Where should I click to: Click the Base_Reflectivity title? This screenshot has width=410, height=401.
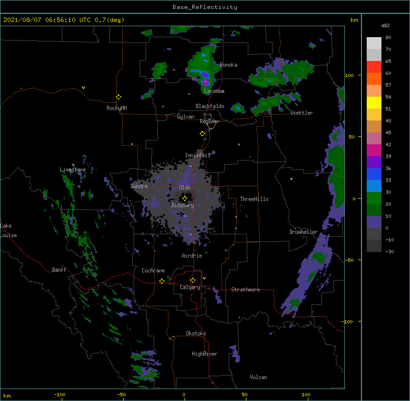[205, 7]
